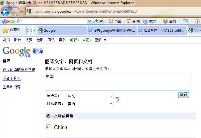Click the swap languages arrow icon
The image size is (201, 138).
(x=117, y=100)
